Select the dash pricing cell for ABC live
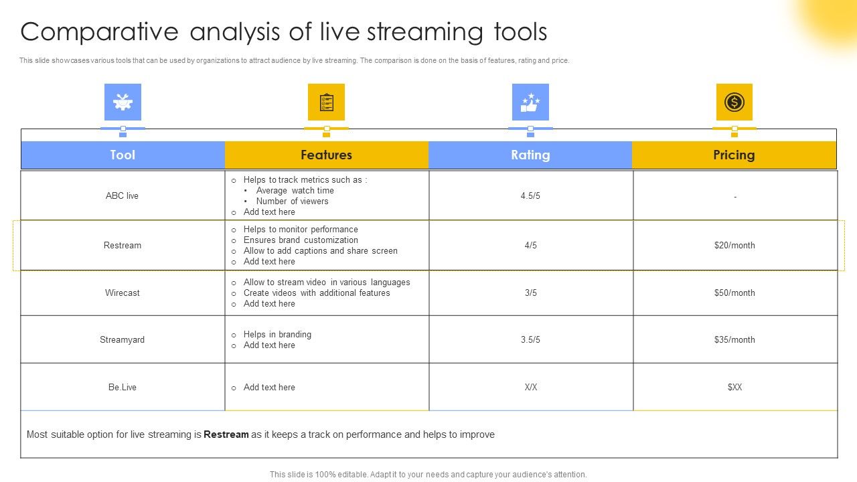Image resolution: width=857 pixels, height=482 pixels. click(x=735, y=195)
